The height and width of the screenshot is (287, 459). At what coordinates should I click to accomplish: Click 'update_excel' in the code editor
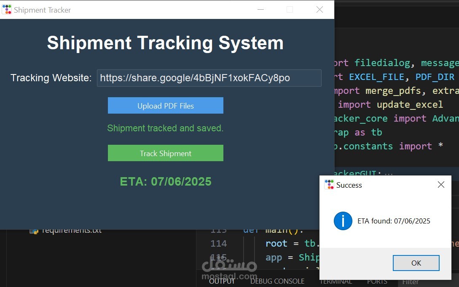(x=410, y=105)
